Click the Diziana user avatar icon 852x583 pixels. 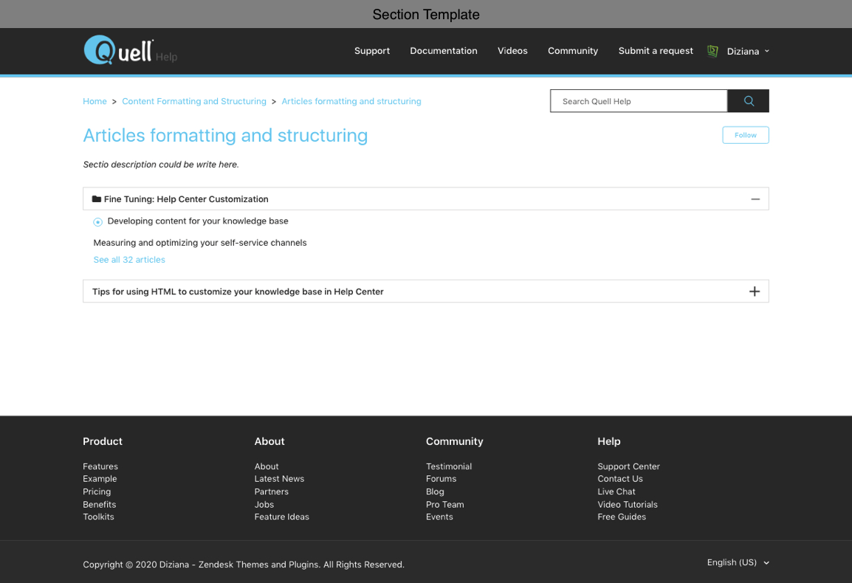[x=712, y=51]
